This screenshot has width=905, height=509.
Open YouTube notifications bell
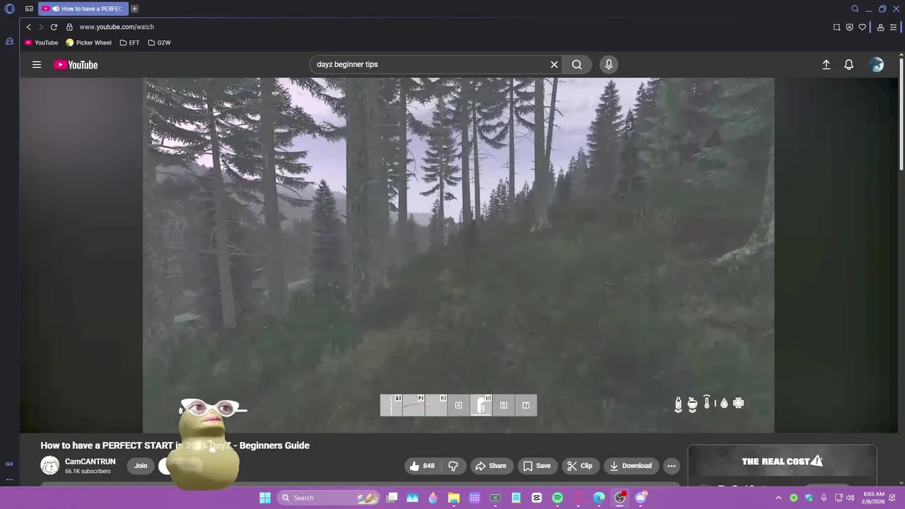tap(848, 64)
